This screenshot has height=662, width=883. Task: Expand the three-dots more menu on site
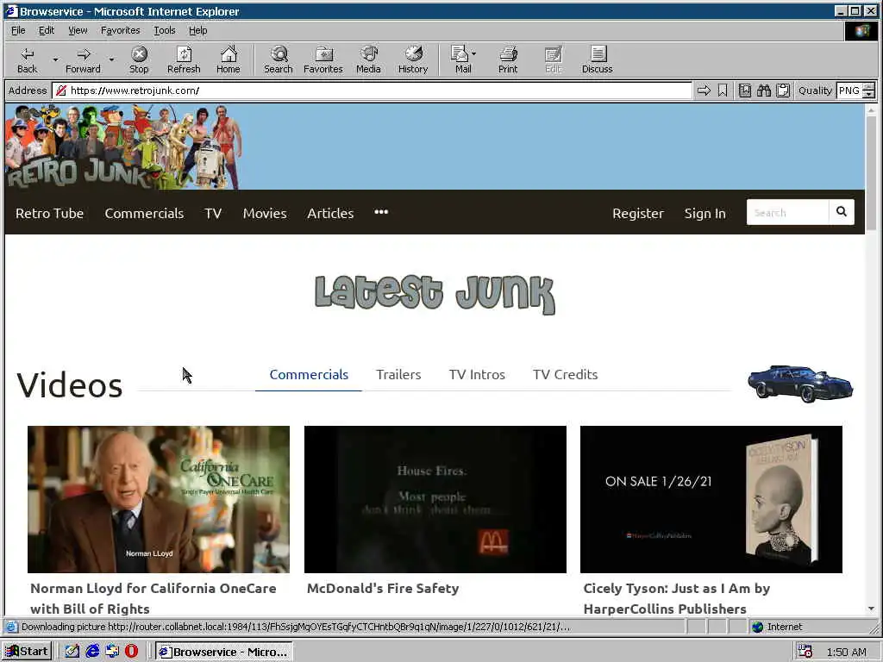coord(381,212)
